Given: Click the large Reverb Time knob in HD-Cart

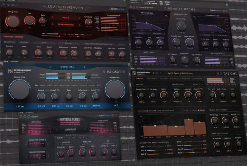Looking at the screenshot, I should coord(19,89).
